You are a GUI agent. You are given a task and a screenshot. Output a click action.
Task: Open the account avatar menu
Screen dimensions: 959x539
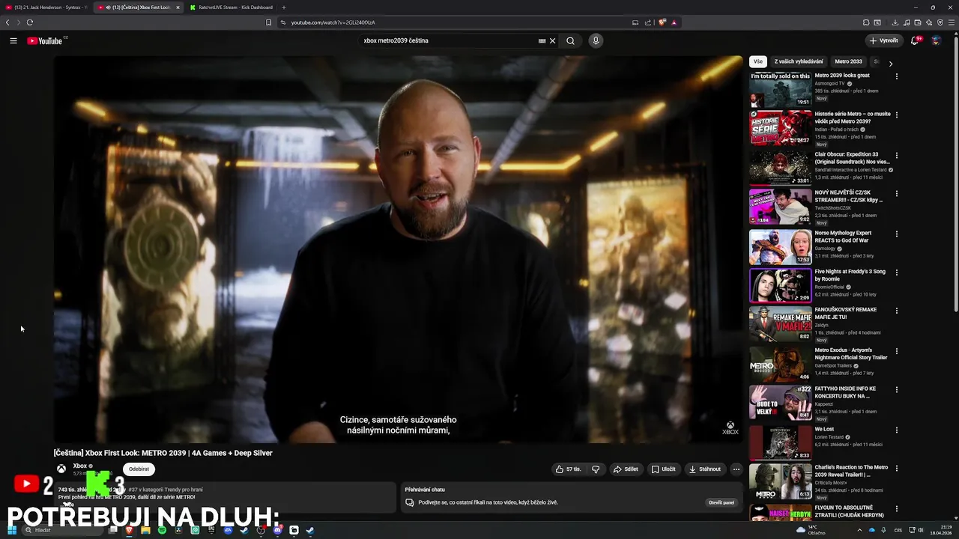936,40
